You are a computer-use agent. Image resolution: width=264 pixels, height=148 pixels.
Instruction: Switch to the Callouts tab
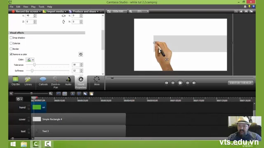43,81
